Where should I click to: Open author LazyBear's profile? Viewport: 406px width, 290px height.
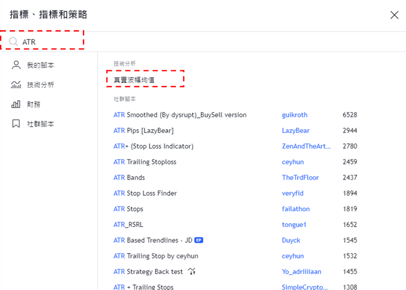click(x=295, y=131)
